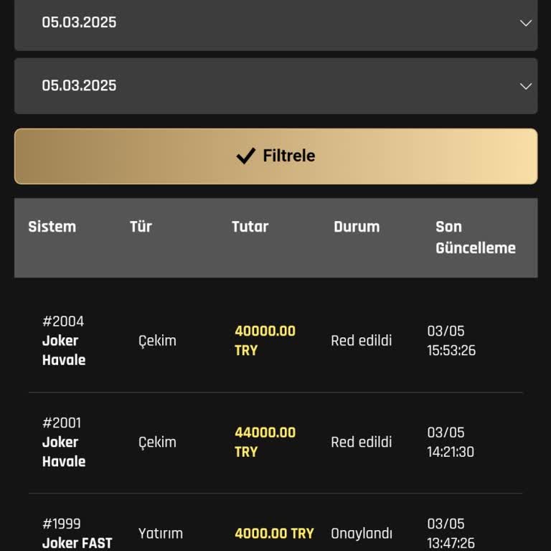Click the checkmark icon on Filtrele
Screen dimensions: 551x551
[x=246, y=156]
